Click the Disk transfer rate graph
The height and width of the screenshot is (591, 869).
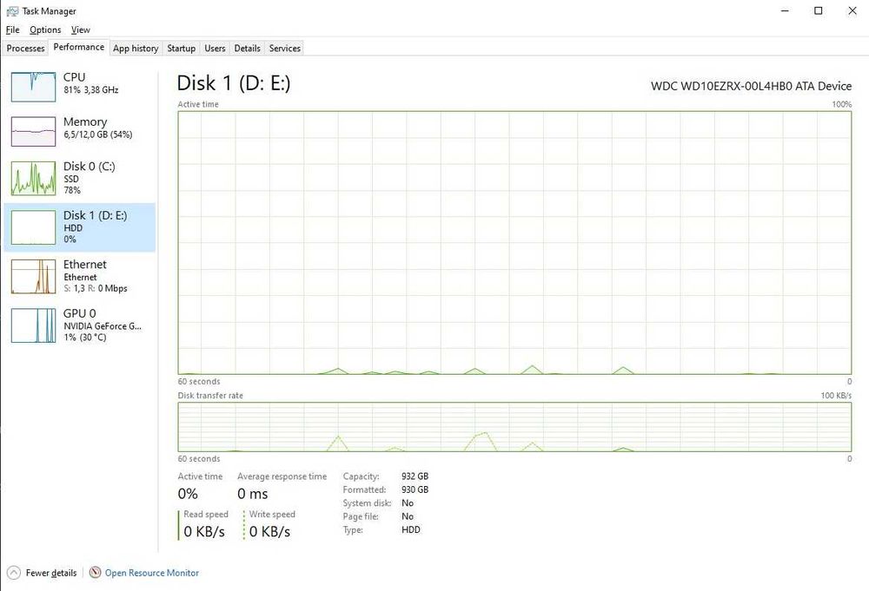(x=514, y=427)
